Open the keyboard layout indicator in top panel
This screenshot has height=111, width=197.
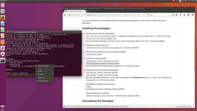click(180, 1)
